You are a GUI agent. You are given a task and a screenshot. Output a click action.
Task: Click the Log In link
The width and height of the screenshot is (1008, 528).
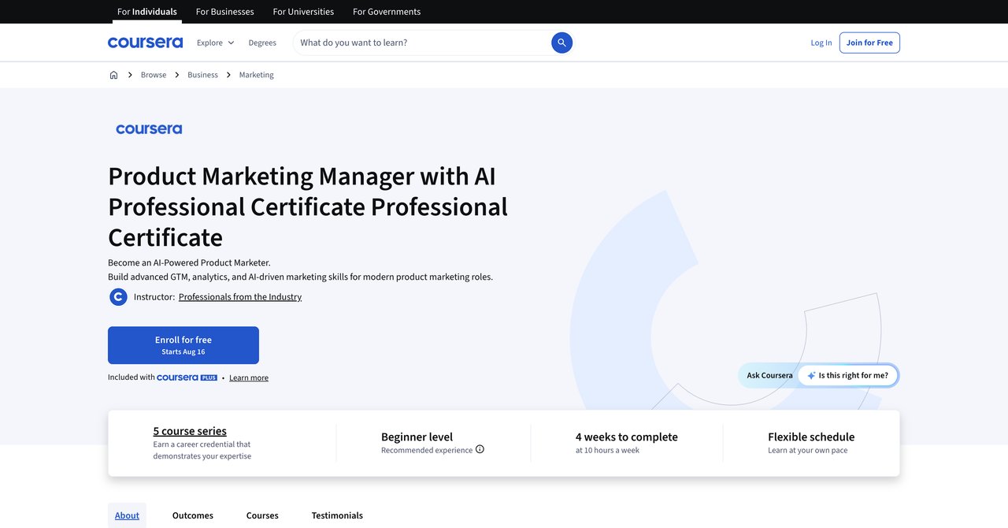(x=821, y=43)
